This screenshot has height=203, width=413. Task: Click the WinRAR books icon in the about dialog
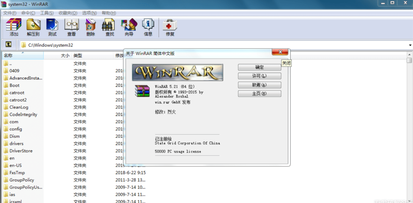point(142,91)
